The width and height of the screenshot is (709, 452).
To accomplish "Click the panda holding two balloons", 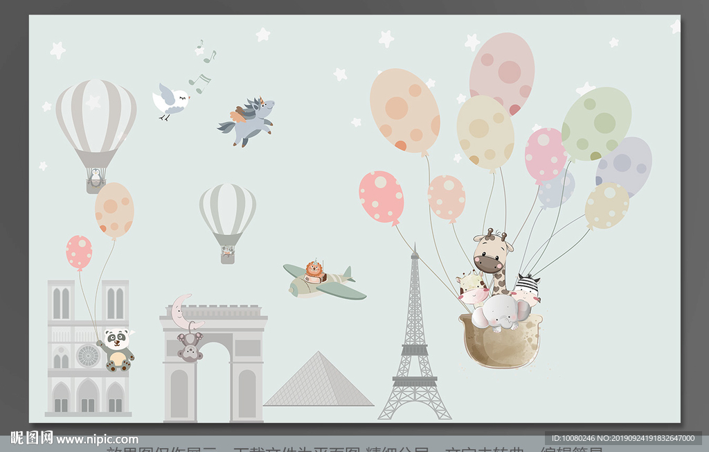I will tap(118, 349).
